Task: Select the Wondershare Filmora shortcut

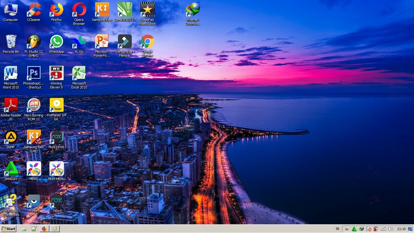Action: pyautogui.click(x=125, y=42)
